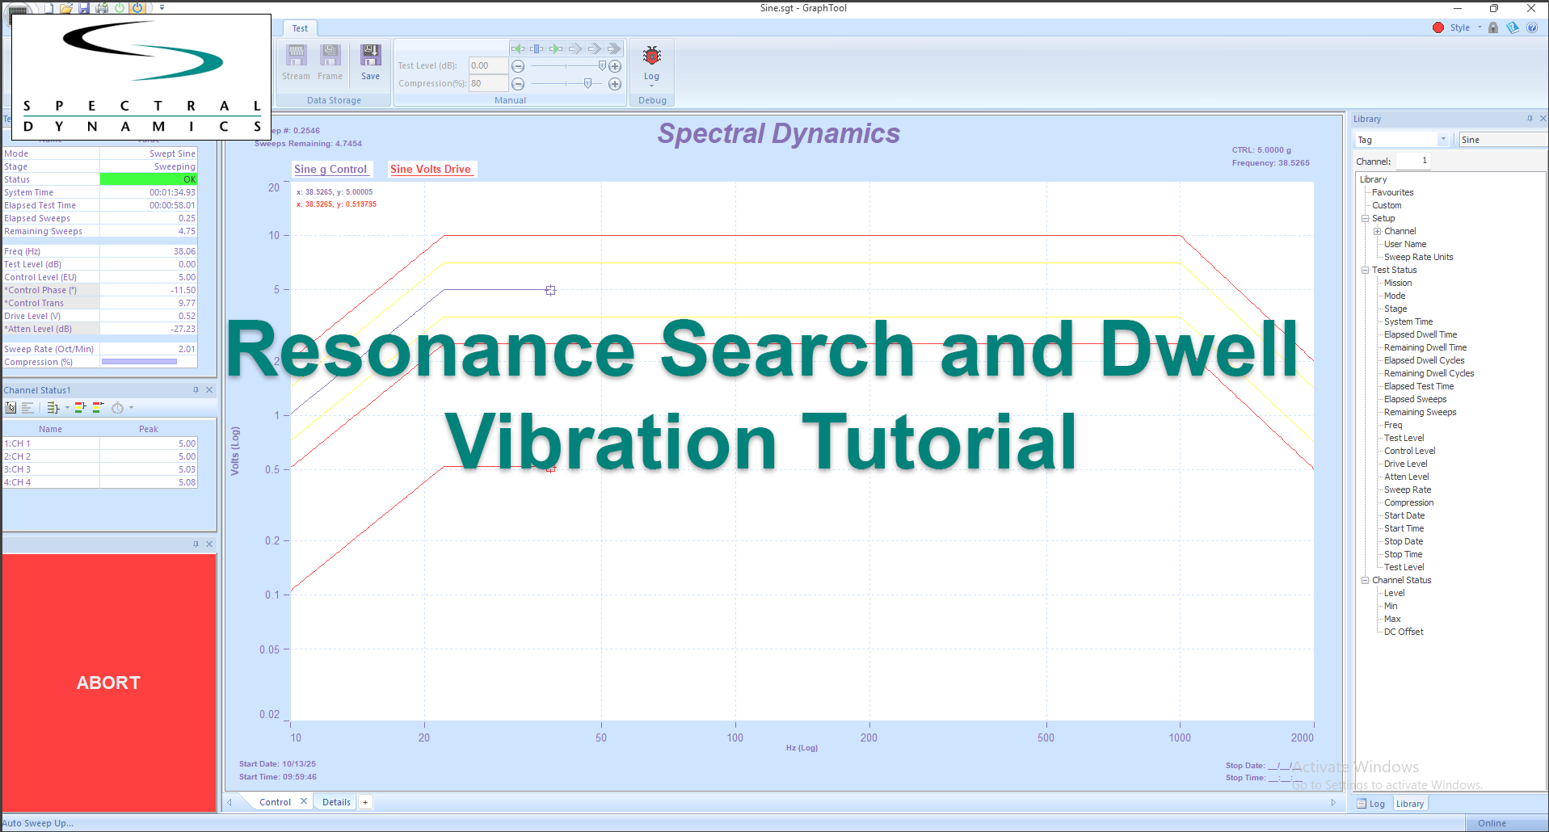Open the Tag dropdown in Library panel

coord(1445,139)
